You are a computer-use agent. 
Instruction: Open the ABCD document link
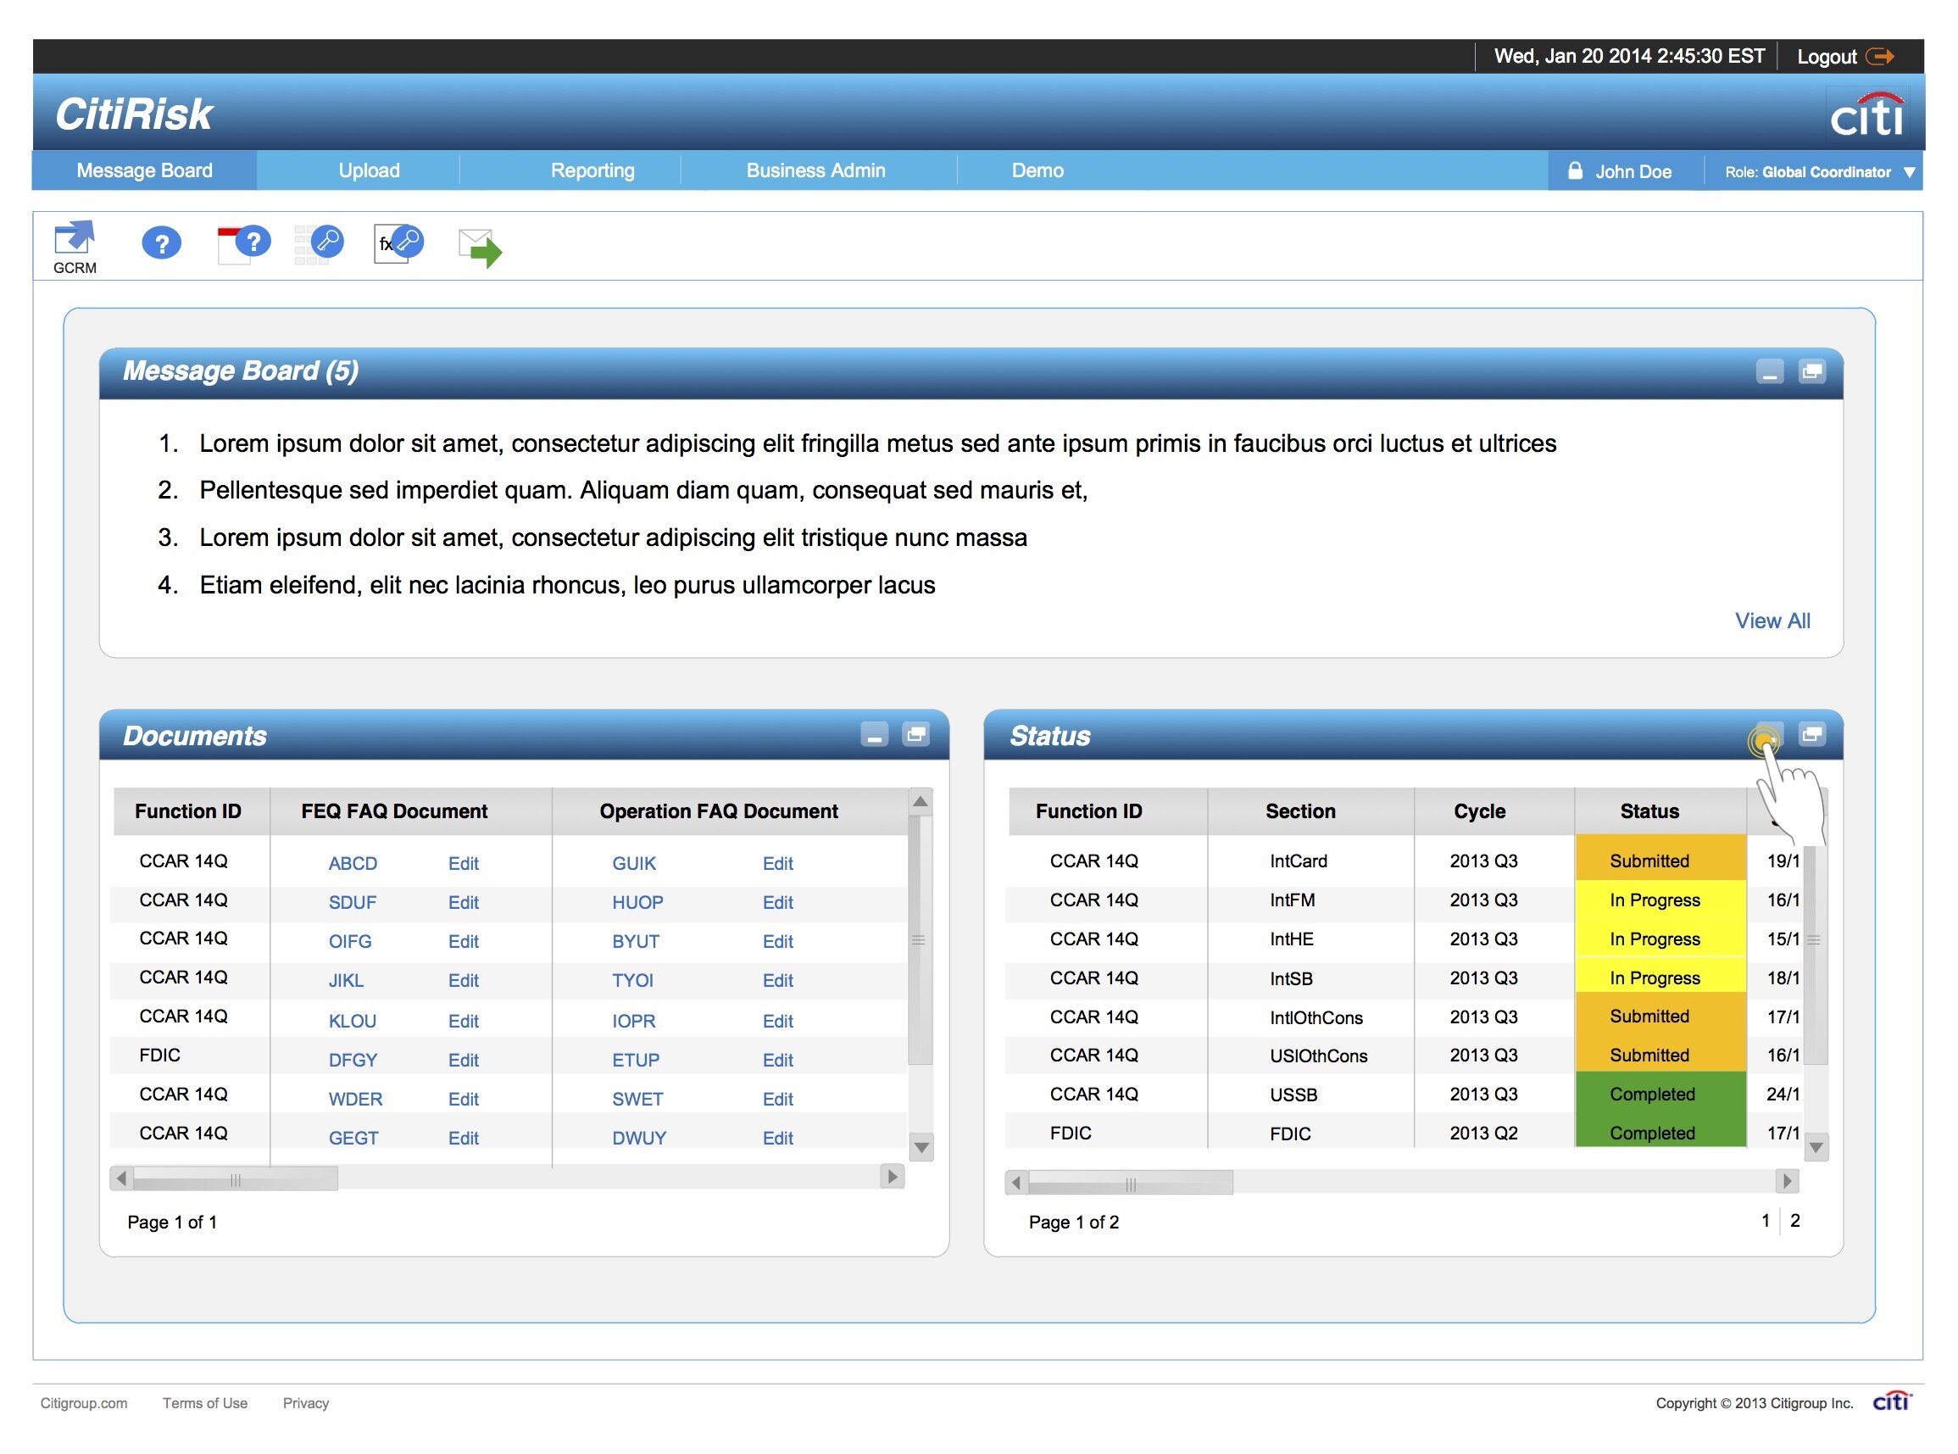[353, 863]
